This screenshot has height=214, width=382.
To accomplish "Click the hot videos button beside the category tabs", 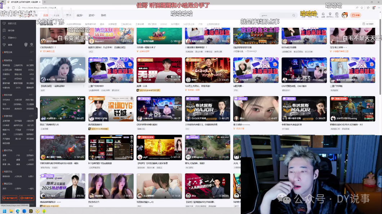I will (368, 24).
